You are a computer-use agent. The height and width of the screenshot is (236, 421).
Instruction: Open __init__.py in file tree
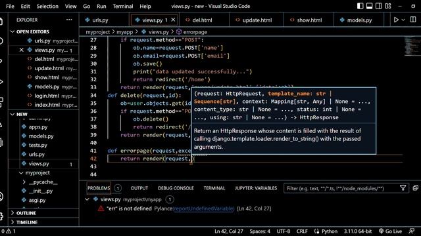(x=41, y=191)
